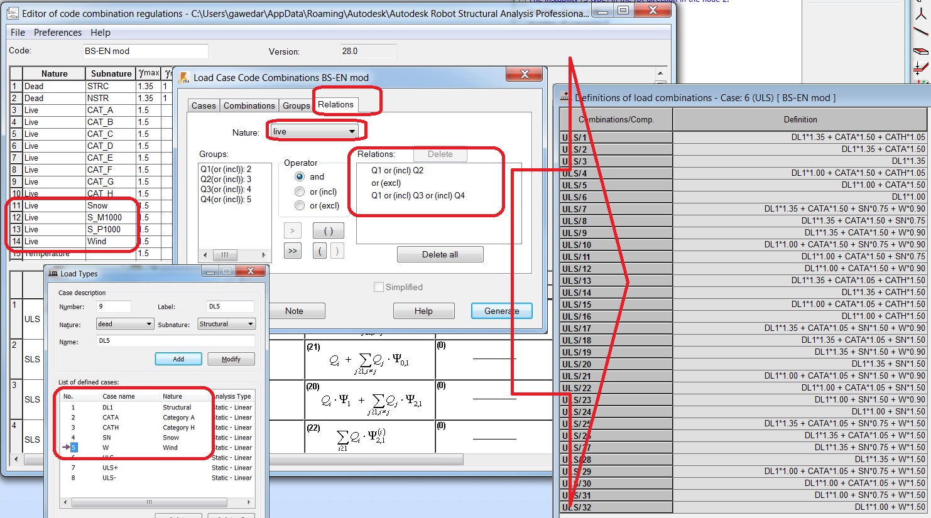The width and height of the screenshot is (931, 518).
Task: Click the closing parenthesis ')' button
Action: (337, 251)
